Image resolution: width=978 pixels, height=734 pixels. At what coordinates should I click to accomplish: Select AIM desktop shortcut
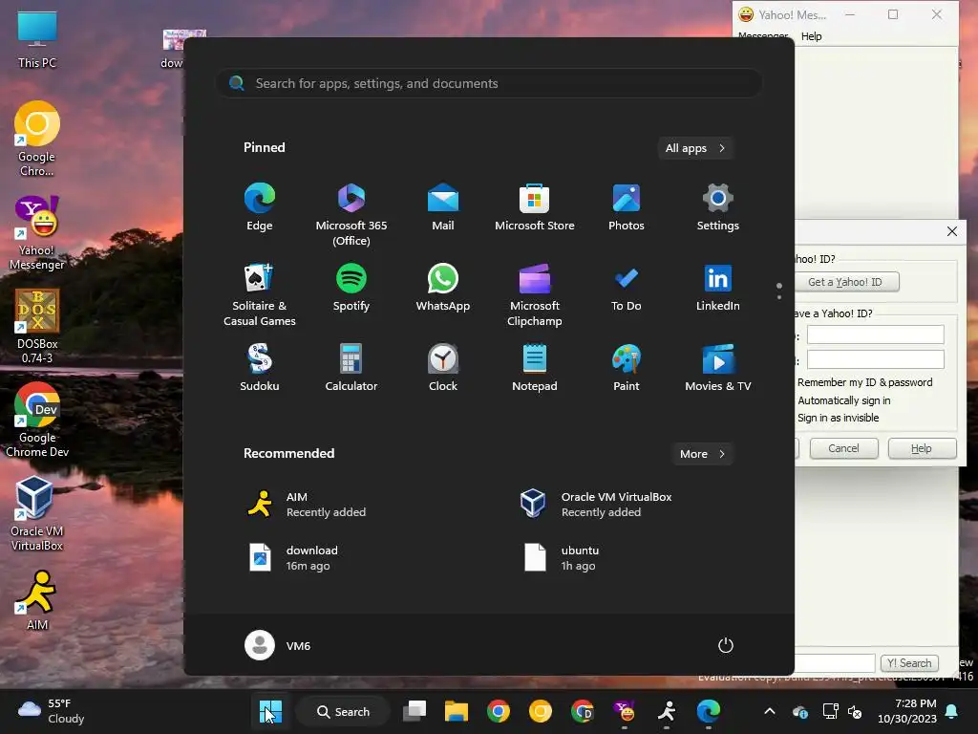pos(37,600)
